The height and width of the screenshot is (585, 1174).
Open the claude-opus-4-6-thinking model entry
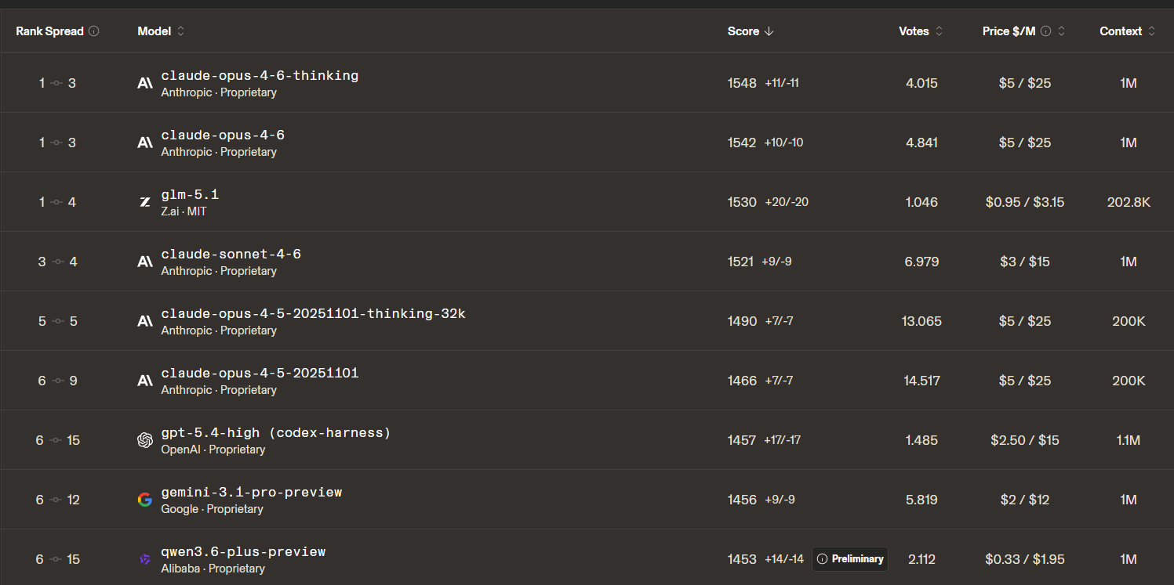click(x=260, y=76)
